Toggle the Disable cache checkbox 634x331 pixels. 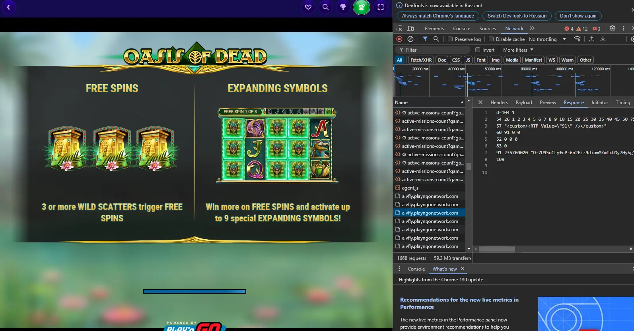pos(491,39)
